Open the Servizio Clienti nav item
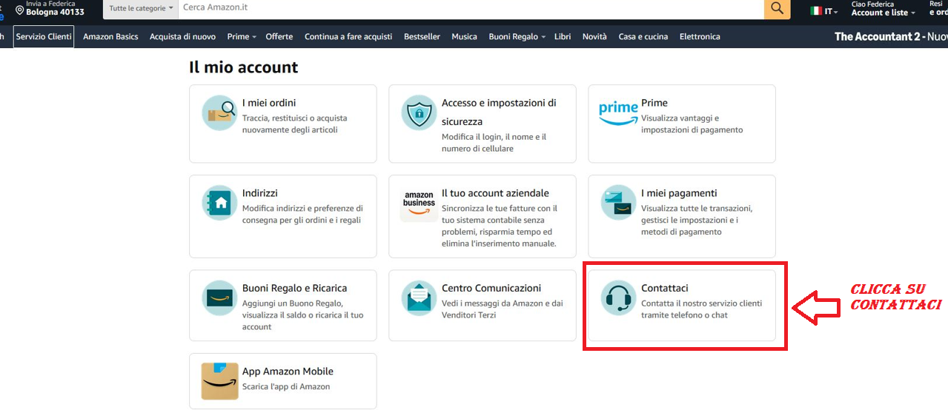948x410 pixels. point(44,36)
